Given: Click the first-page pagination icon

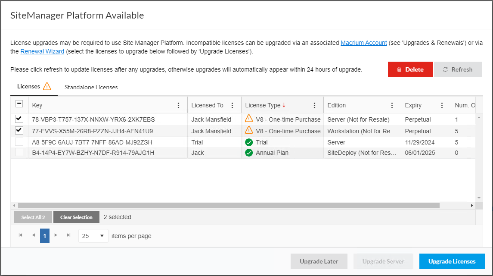Looking at the screenshot, I should click(20, 235).
